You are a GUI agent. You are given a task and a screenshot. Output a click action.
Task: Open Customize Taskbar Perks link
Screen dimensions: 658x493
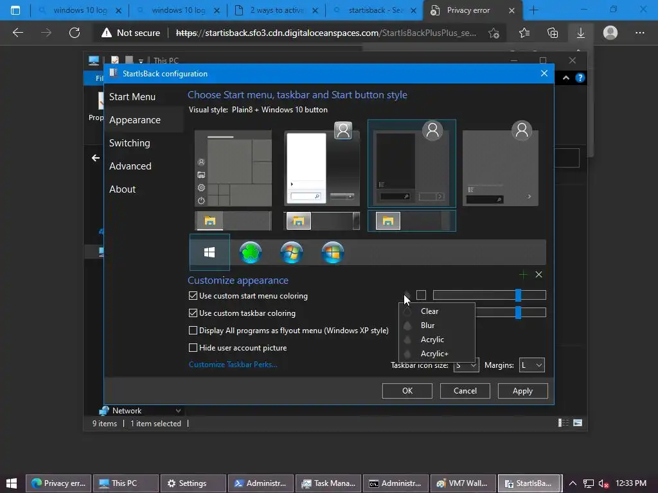click(233, 365)
